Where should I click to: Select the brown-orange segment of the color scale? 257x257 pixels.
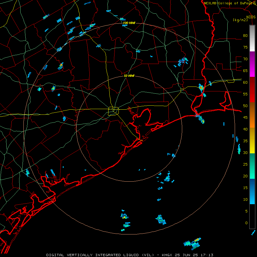tap(252, 115)
